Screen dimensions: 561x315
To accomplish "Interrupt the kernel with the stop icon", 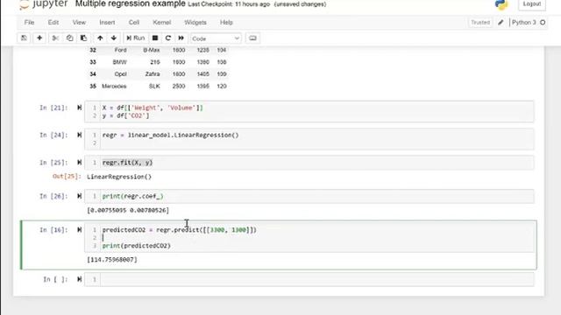I will (155, 38).
